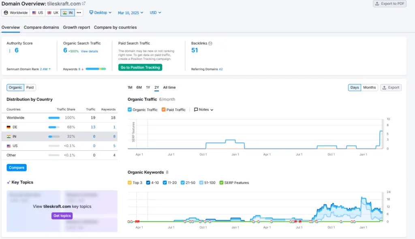Open the Compare by countries tab
Screen dimensions: 415x239
coord(116,27)
